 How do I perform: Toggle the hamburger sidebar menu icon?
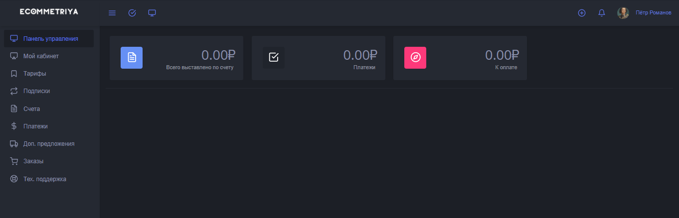click(x=112, y=13)
